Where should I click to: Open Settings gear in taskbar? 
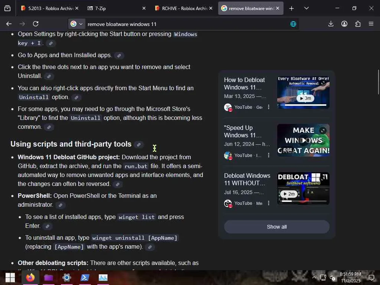pos(67,278)
